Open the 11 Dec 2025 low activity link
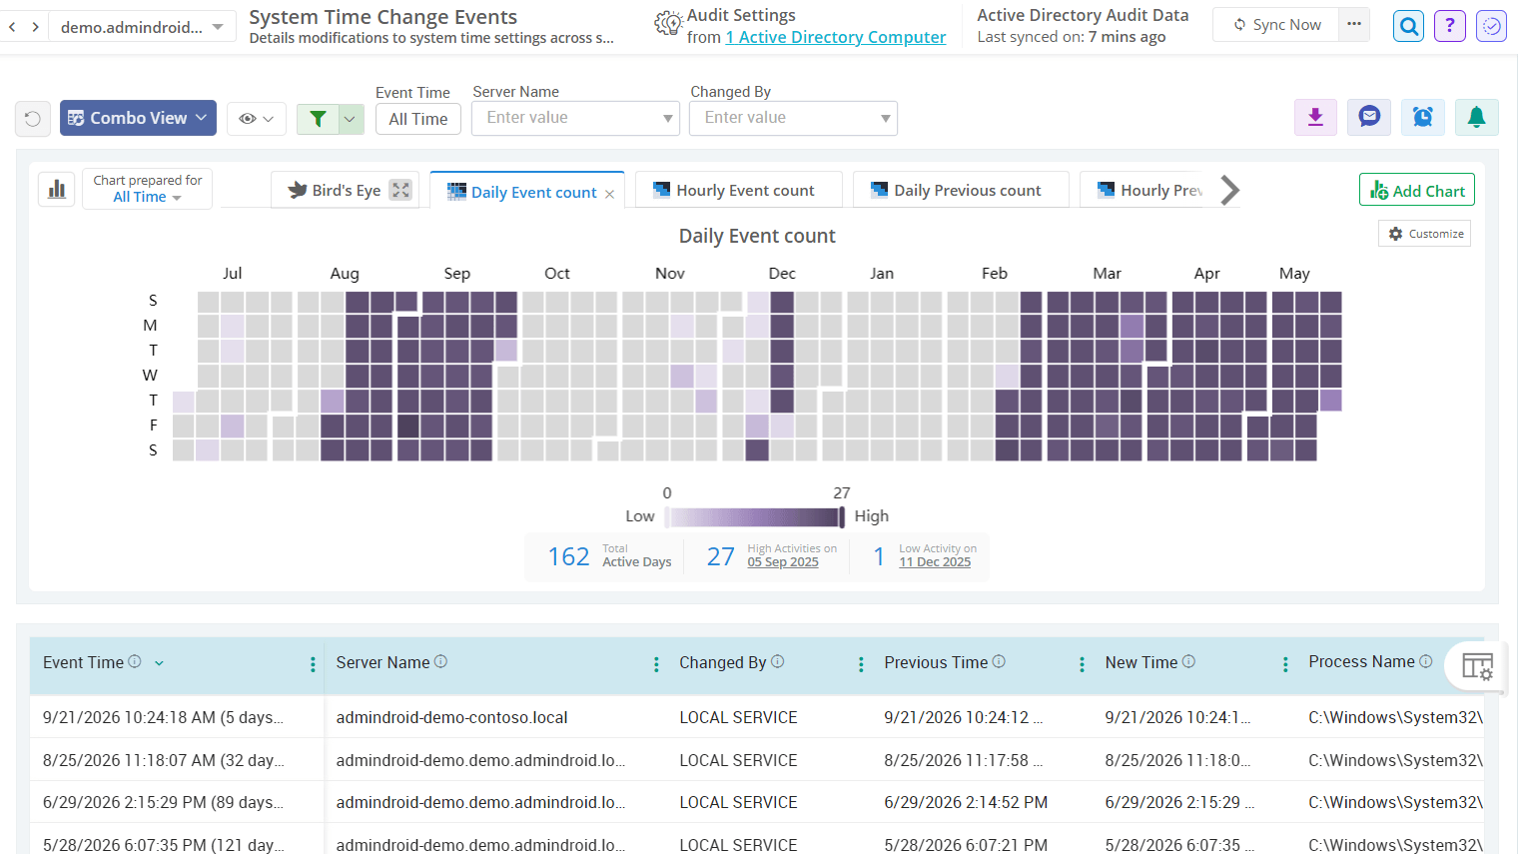 tap(935, 562)
